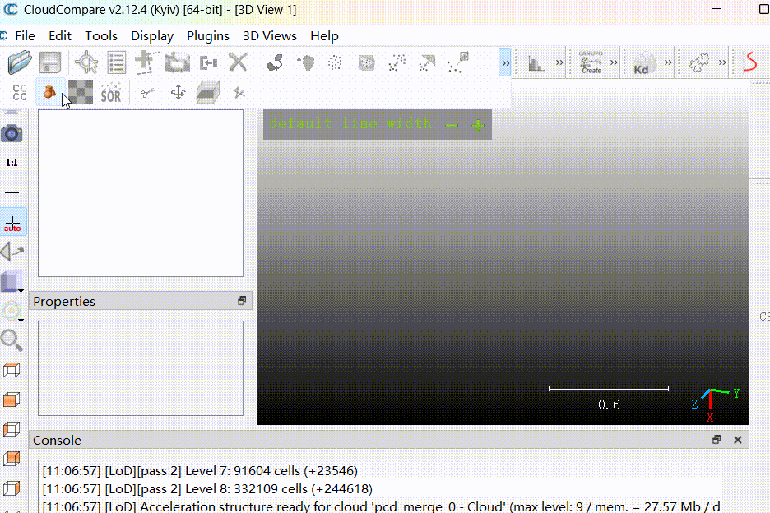The width and height of the screenshot is (770, 513).
Task: Click the Subsample dotted cloud icon
Action: pos(335,62)
